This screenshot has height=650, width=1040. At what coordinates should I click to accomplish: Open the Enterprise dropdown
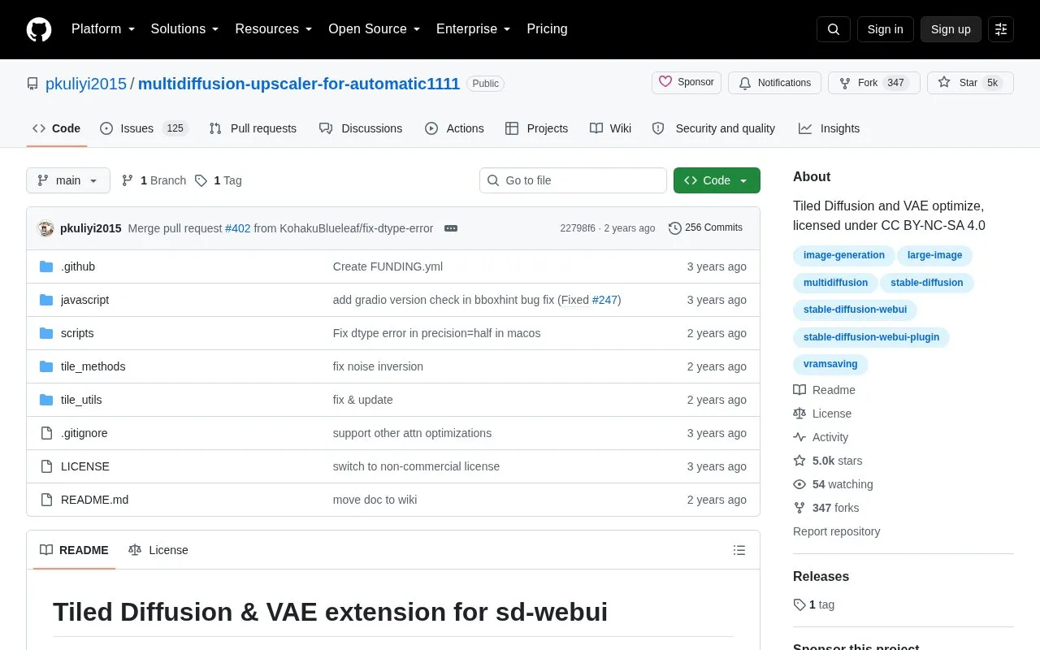click(474, 29)
